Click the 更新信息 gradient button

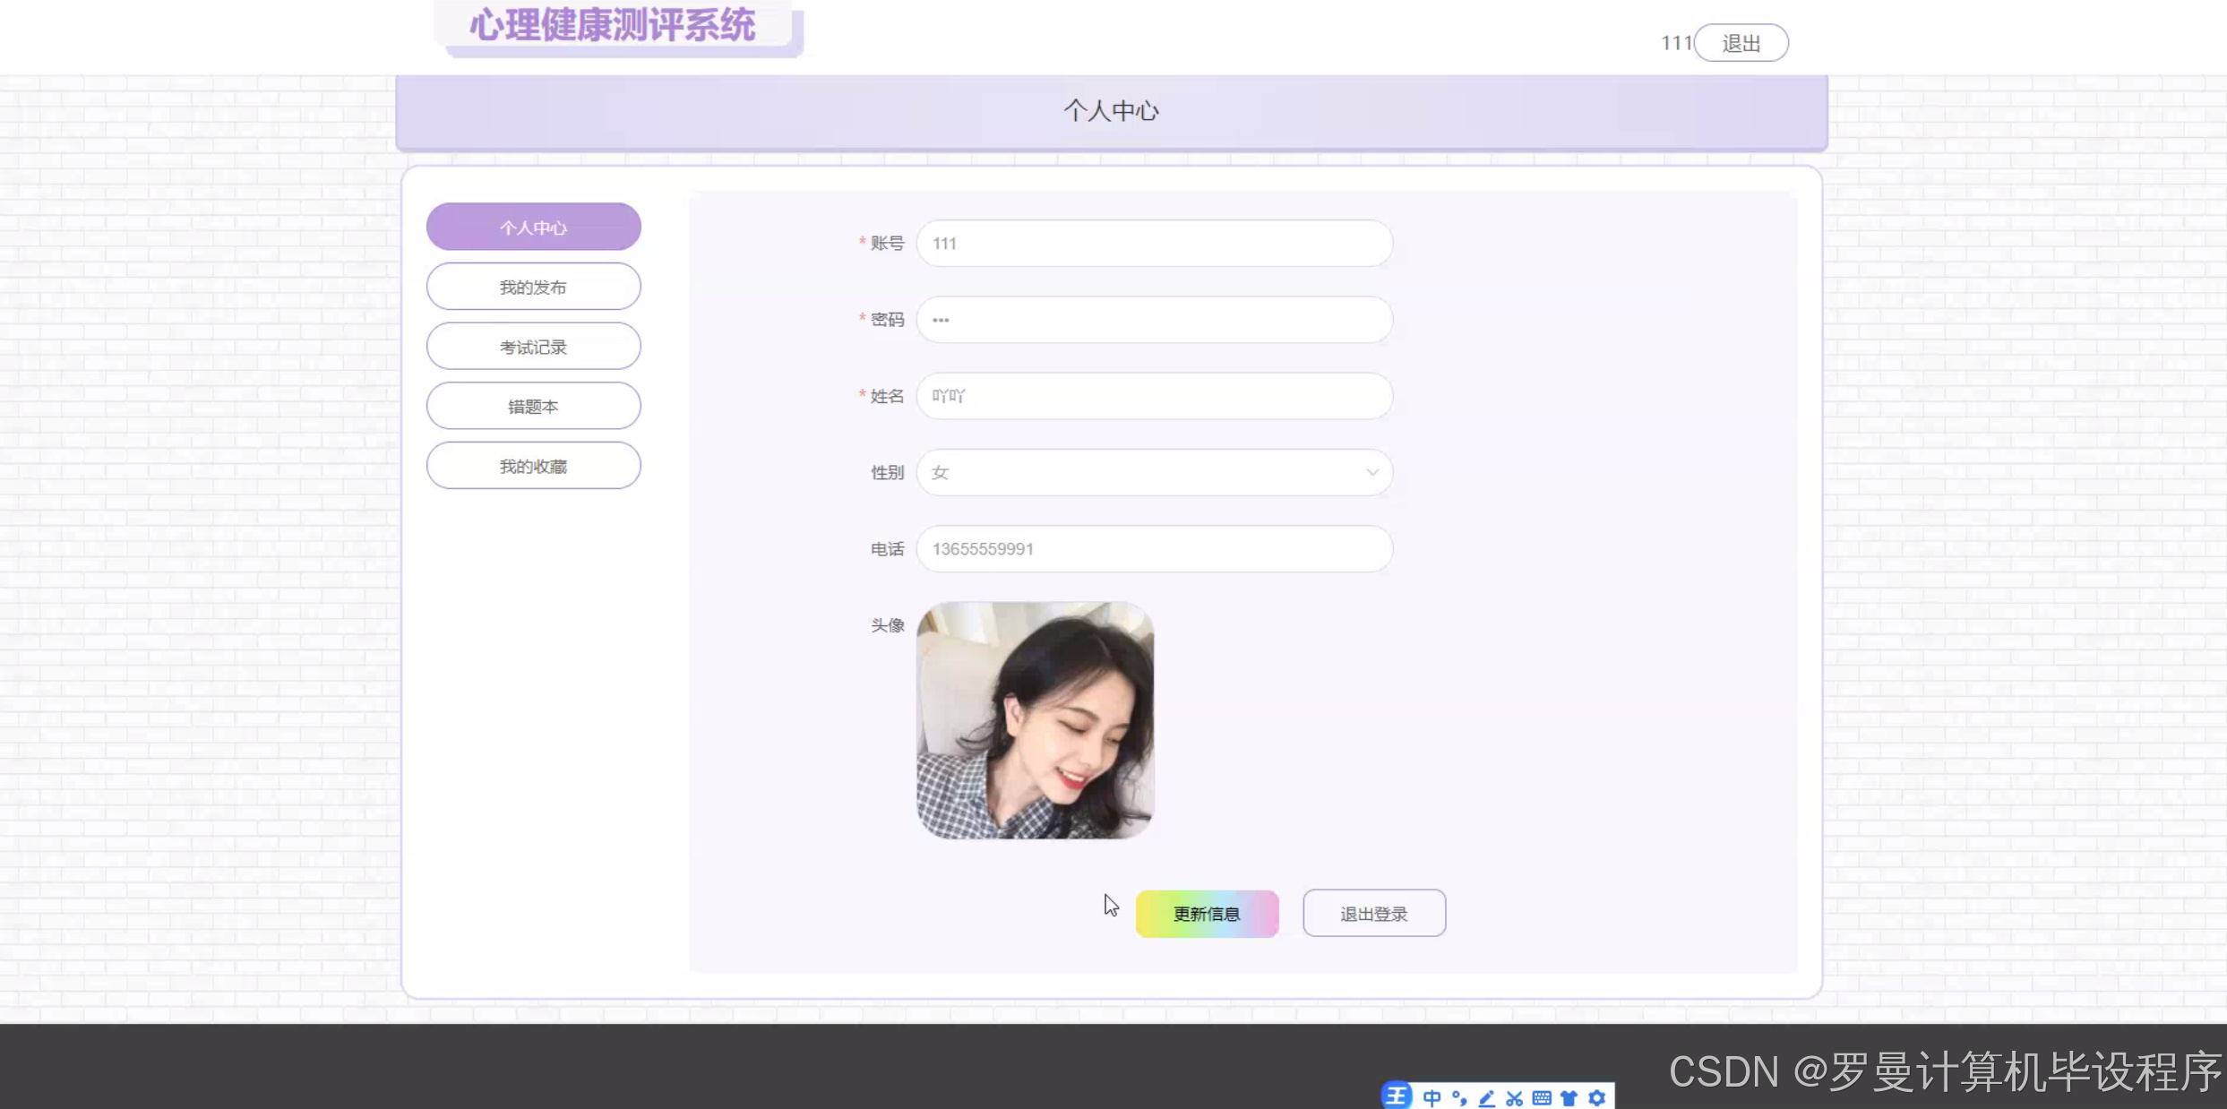pyautogui.click(x=1206, y=914)
